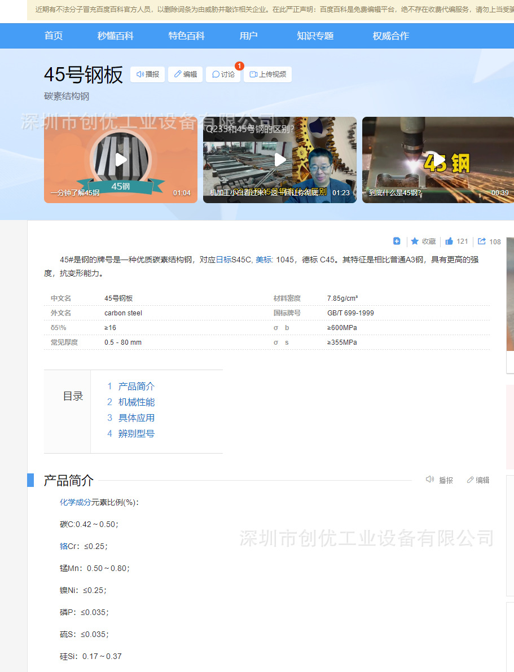Expand目录 item 2 机械性能

[135, 402]
